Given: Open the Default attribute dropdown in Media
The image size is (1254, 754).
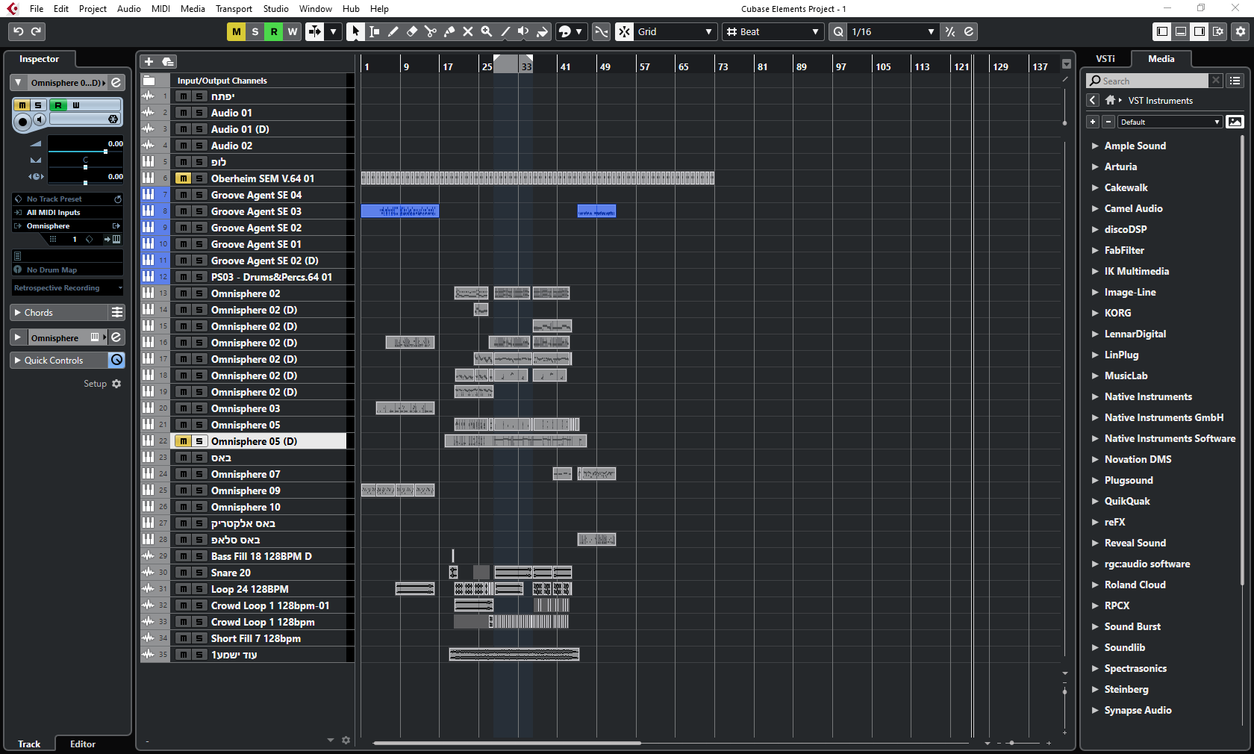Looking at the screenshot, I should pyautogui.click(x=1170, y=122).
